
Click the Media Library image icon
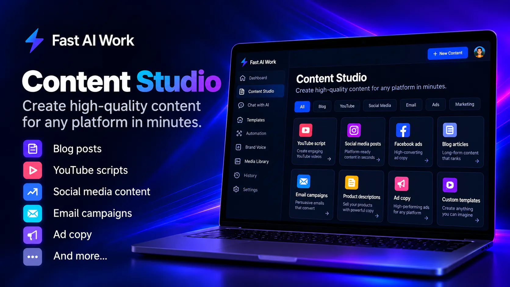click(x=238, y=161)
